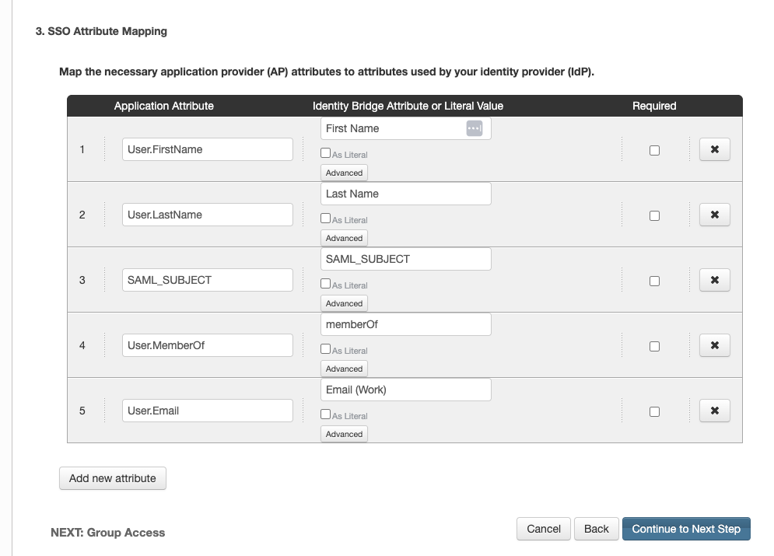Click the 3. SSO Attribute Mapping heading
The height and width of the screenshot is (556, 774).
[x=101, y=31]
